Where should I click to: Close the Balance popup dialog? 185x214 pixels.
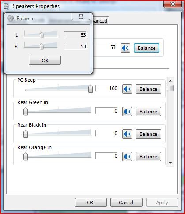(x=81, y=16)
